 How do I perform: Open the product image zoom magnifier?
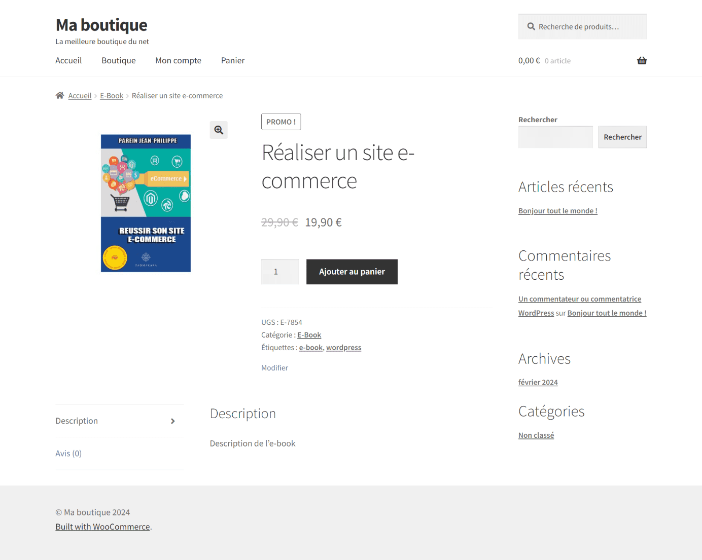pos(219,130)
